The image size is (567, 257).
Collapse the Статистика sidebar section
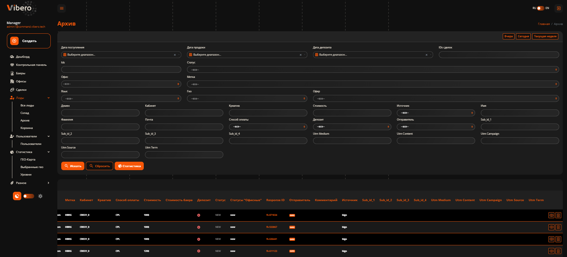(x=29, y=152)
